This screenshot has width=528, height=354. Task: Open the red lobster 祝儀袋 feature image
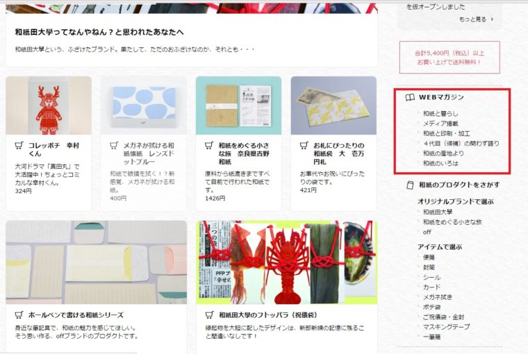286,262
